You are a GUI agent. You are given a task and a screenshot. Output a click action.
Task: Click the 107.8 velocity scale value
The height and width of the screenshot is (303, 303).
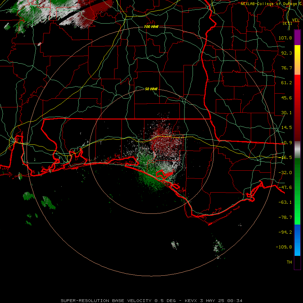tap(285, 38)
